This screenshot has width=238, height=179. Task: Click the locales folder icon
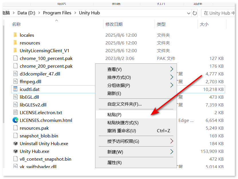tap(15, 35)
